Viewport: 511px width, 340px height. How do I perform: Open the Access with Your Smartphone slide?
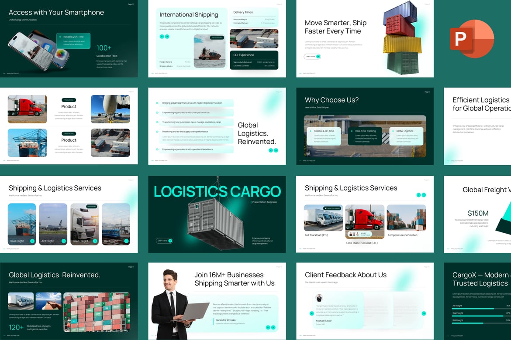pyautogui.click(x=69, y=39)
